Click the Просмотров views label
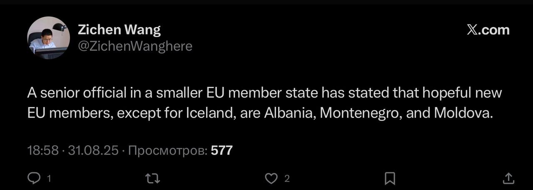 tap(168, 150)
